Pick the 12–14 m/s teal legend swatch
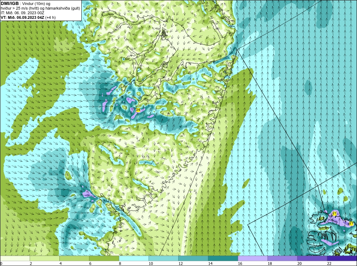This screenshot has height=266, width=357. tap(193, 259)
